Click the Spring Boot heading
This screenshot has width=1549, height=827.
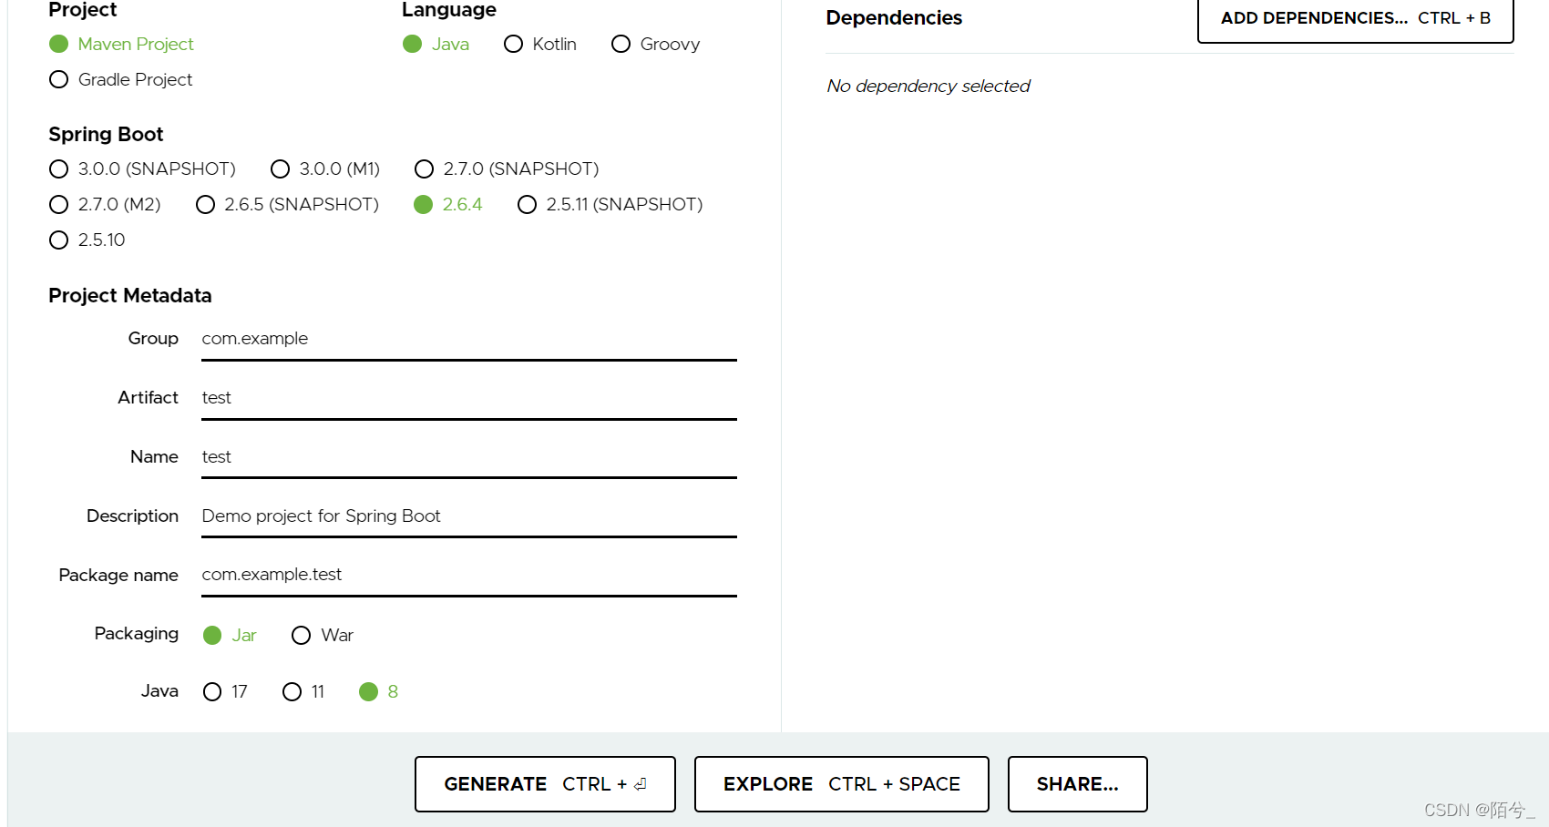106,134
